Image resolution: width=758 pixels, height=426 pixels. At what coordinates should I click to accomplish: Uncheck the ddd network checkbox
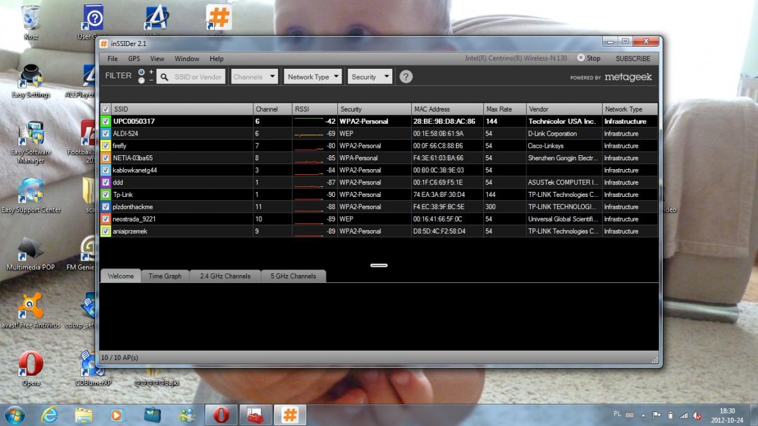pos(106,182)
